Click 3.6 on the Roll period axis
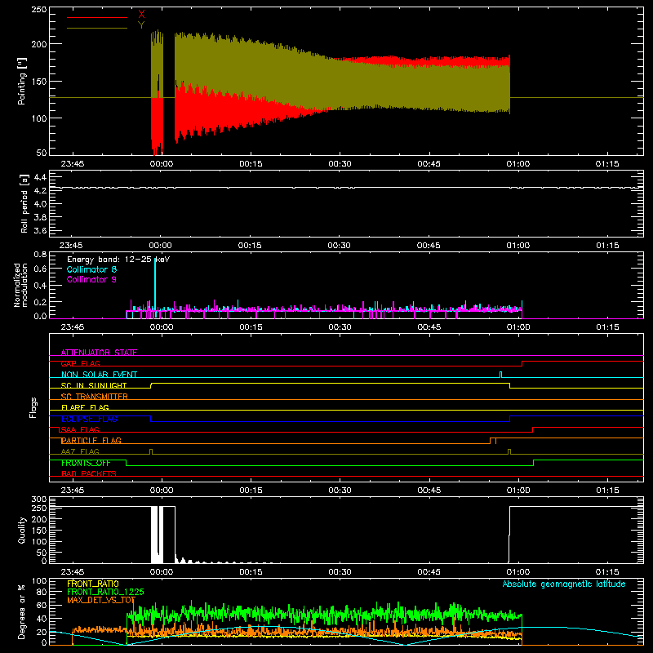This screenshot has height=653, width=653. 40,230
